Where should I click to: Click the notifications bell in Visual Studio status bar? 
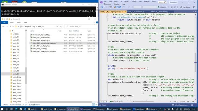[x=192, y=105]
